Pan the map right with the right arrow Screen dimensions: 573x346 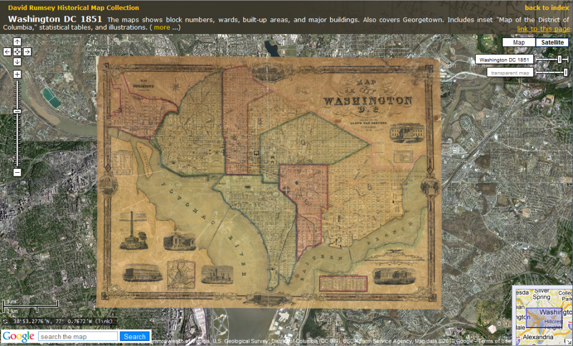coord(27,52)
